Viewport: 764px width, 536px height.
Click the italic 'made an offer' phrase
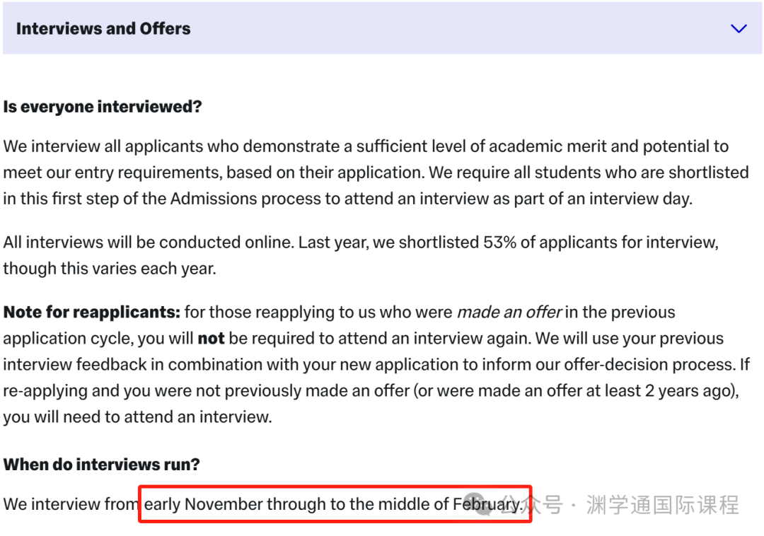tap(509, 312)
